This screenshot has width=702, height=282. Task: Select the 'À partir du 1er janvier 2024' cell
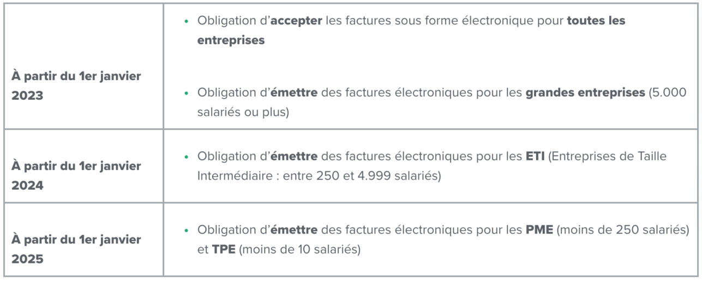pyautogui.click(x=82, y=166)
